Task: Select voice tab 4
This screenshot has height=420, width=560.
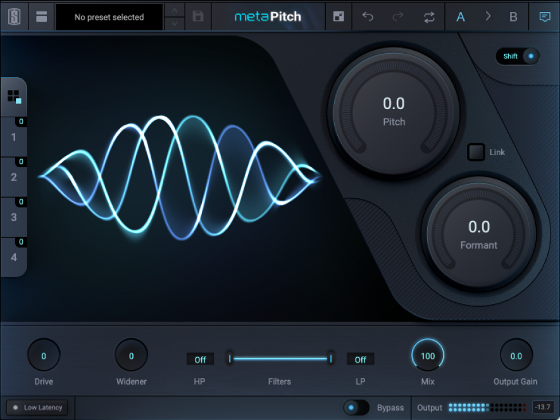Action: 13,257
